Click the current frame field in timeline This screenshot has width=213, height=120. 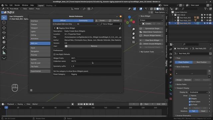click(134, 104)
